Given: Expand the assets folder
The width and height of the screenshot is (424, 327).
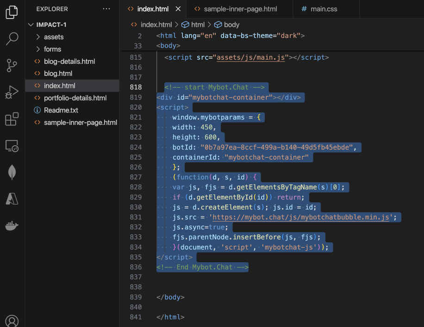Looking at the screenshot, I should (x=53, y=37).
